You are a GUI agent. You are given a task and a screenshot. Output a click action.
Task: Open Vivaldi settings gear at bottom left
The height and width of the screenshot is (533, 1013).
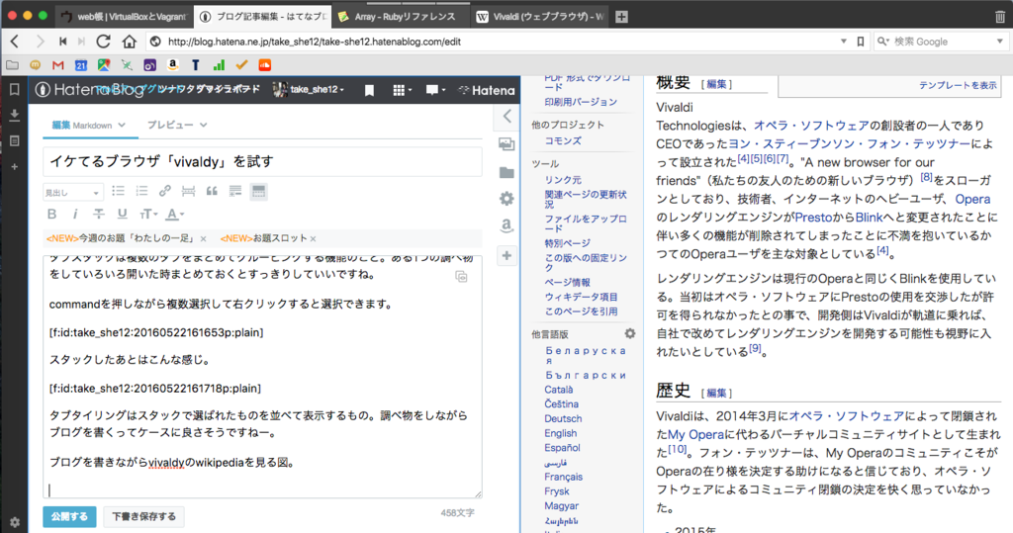coord(14,522)
